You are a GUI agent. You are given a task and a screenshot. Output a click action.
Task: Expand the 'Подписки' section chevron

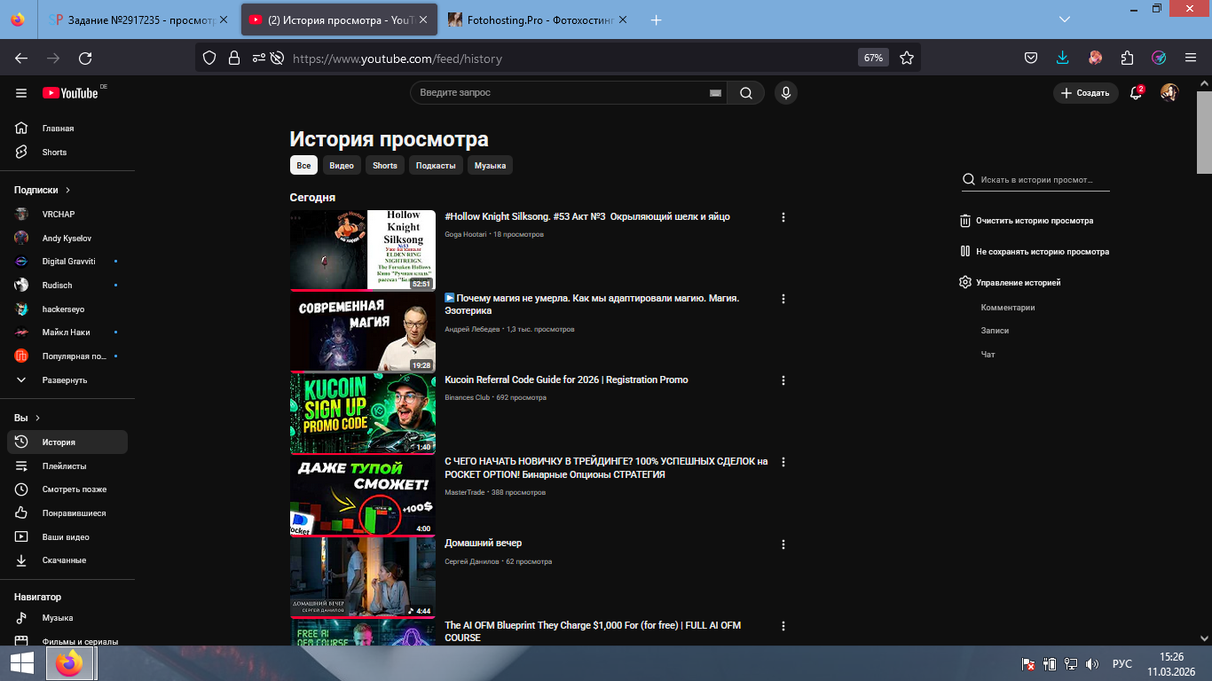(67, 190)
